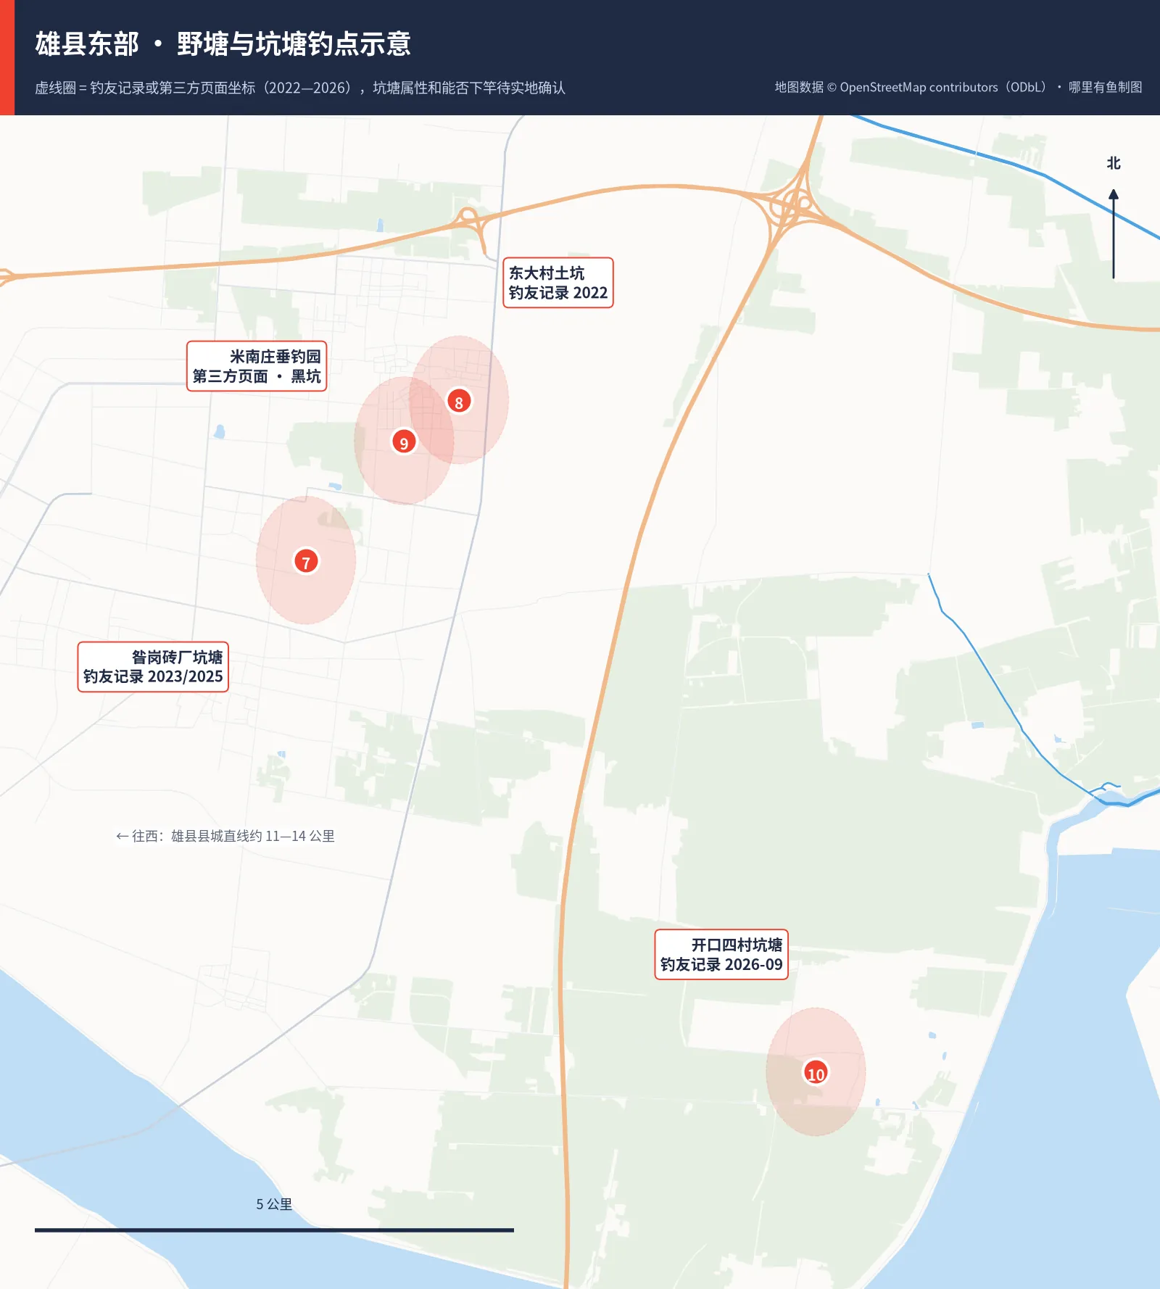Click the 北 character above the arrow
Viewport: 1160px width, 1289px height.
coord(1114,163)
